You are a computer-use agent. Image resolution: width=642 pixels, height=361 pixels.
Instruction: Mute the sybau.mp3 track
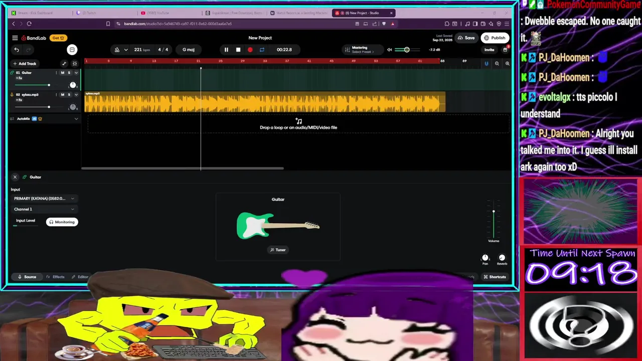63,95
